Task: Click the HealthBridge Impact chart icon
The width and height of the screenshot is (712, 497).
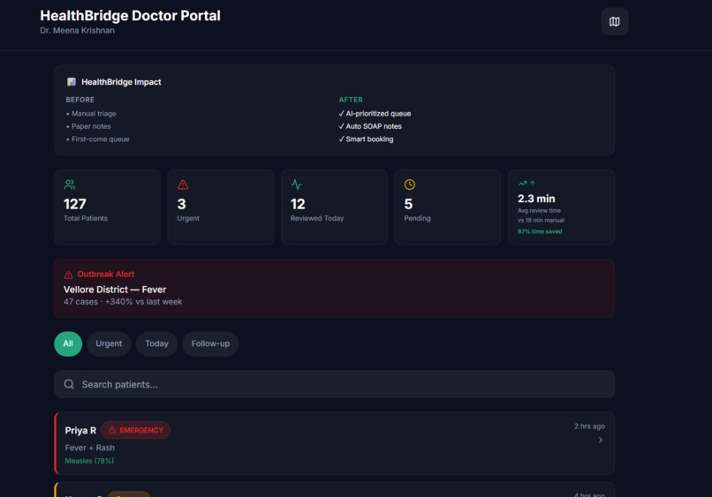Action: [x=72, y=82]
